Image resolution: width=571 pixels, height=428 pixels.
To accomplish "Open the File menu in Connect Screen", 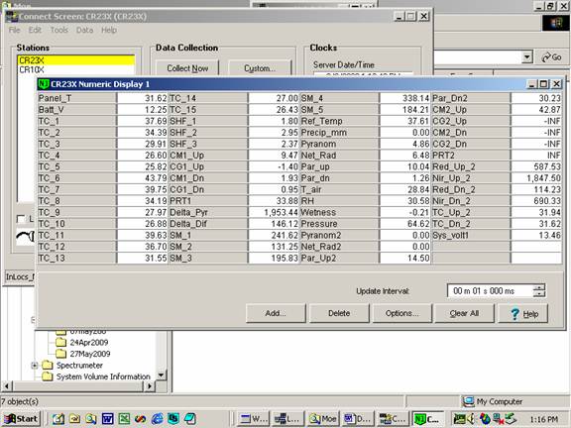I will [x=15, y=30].
